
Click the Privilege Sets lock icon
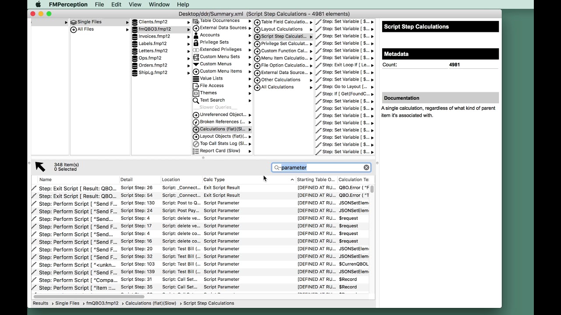point(196,42)
